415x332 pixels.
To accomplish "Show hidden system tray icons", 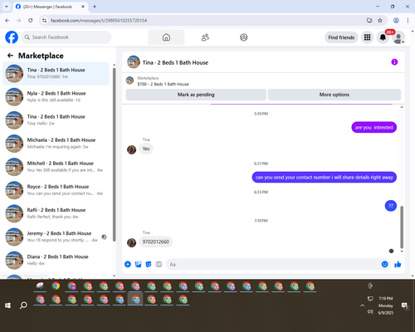I will click(x=362, y=305).
